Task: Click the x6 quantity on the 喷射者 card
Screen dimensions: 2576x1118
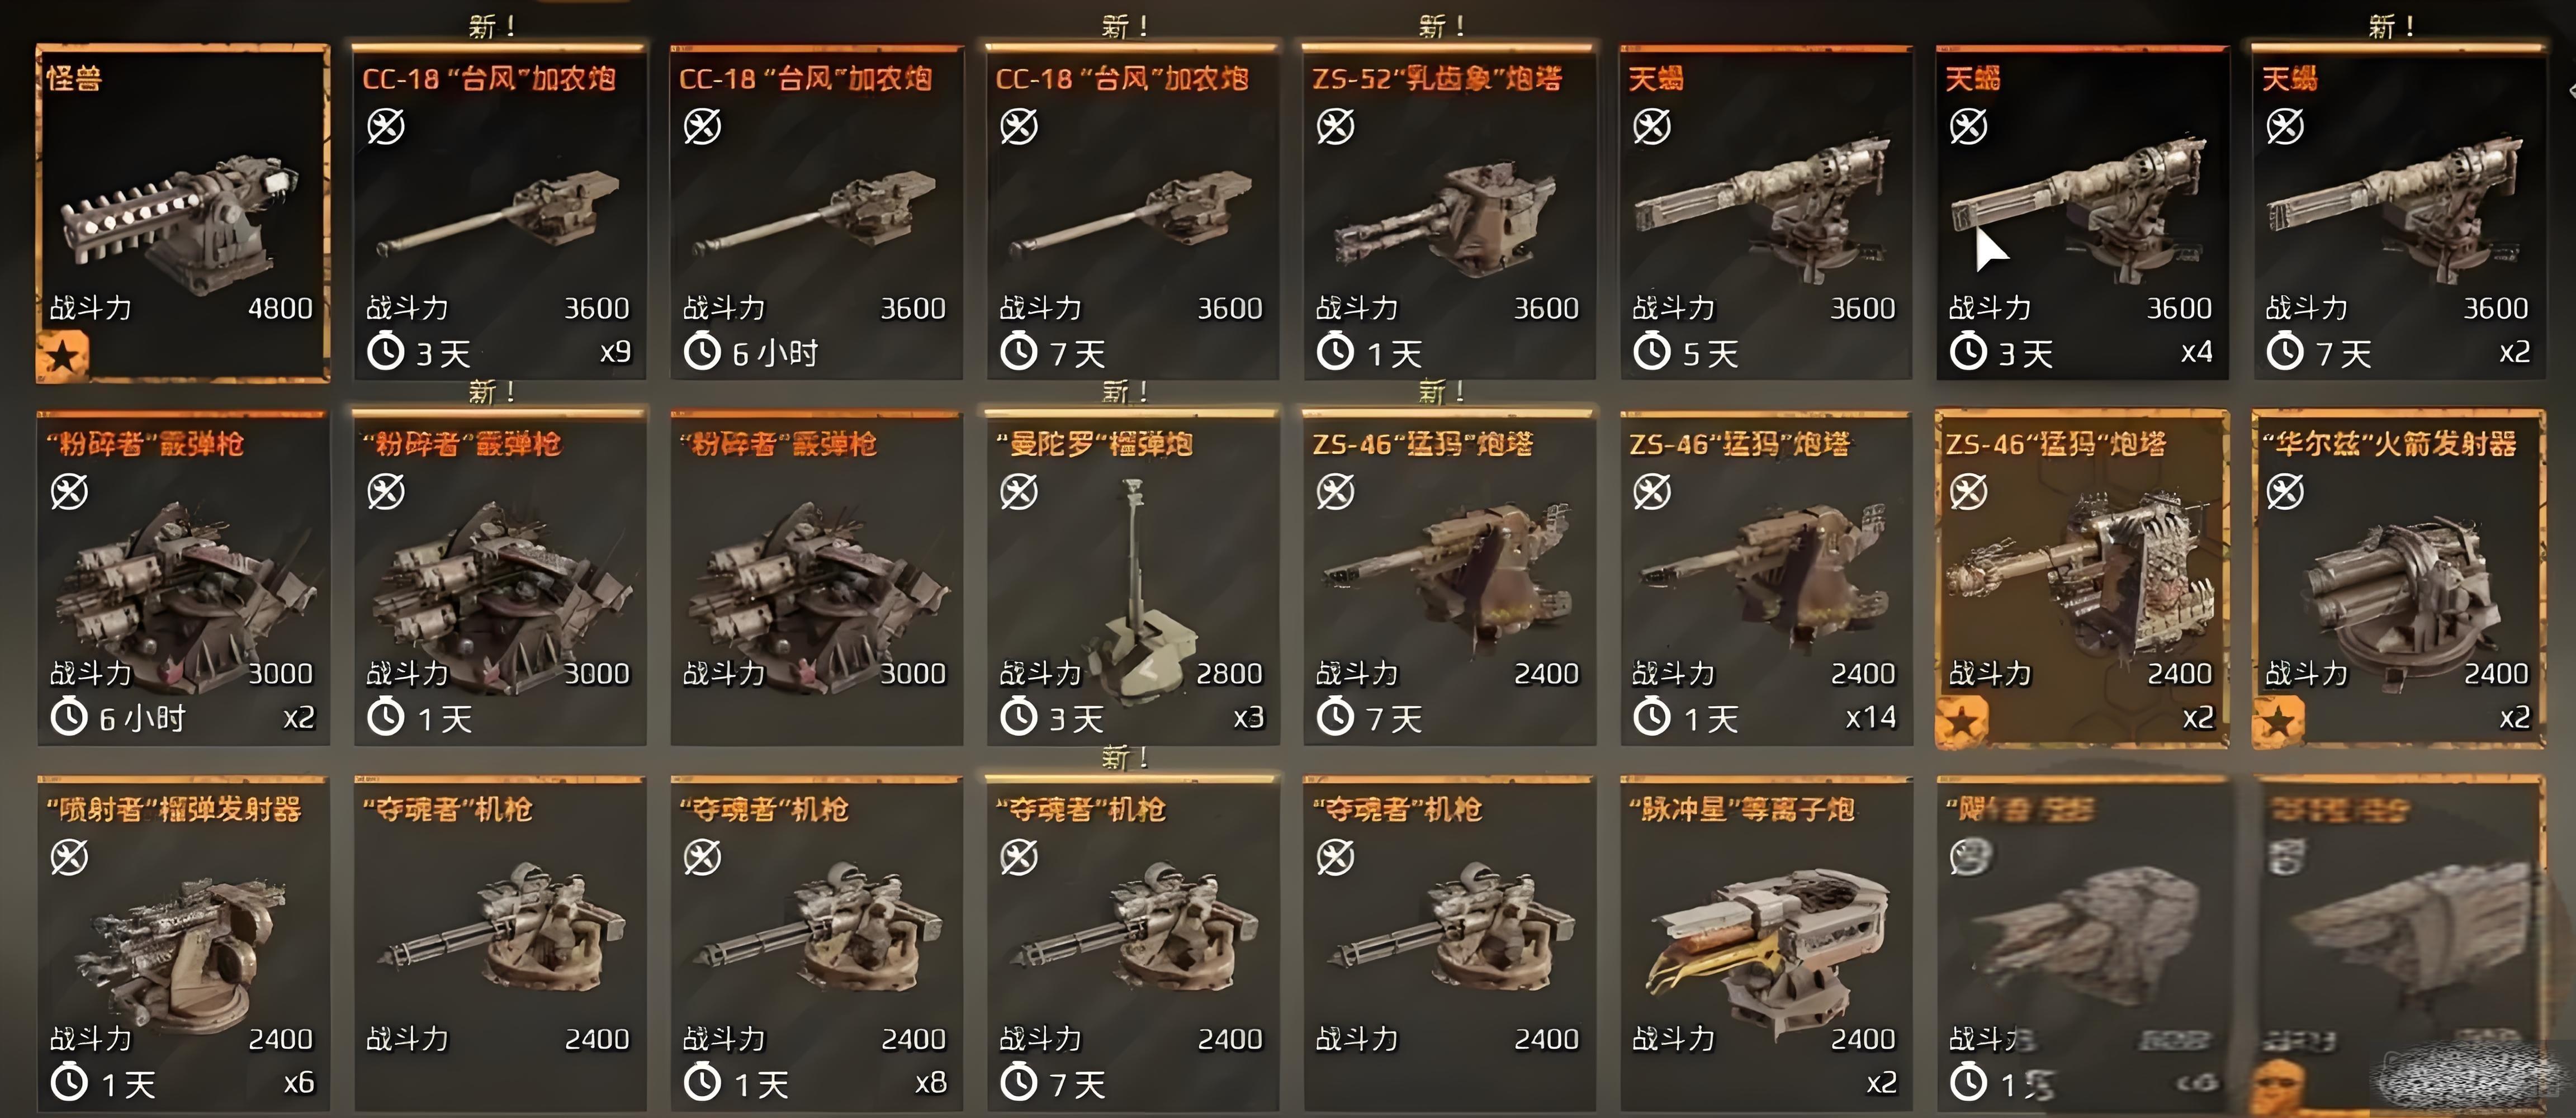Action: point(299,1083)
